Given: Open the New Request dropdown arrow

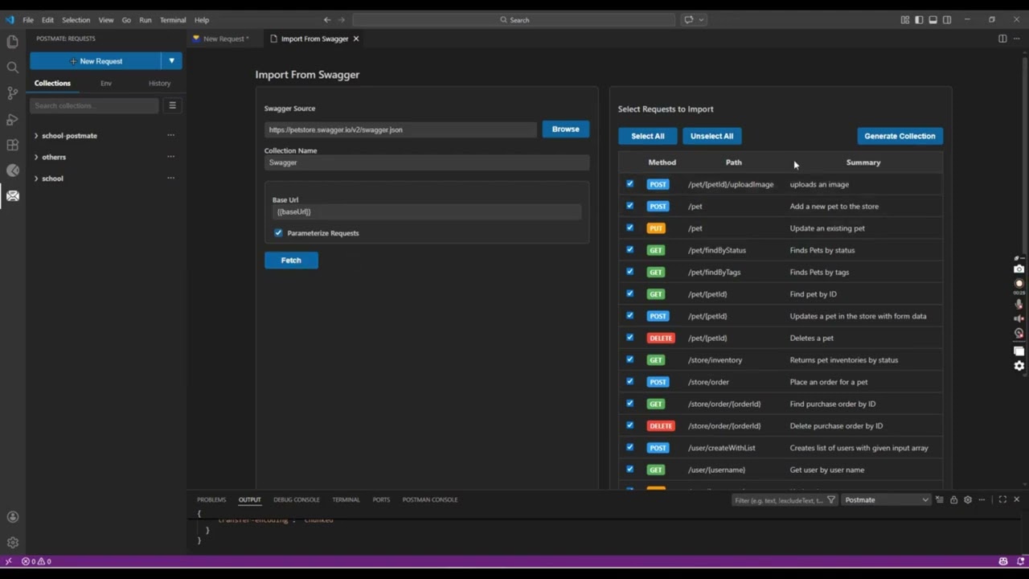Looking at the screenshot, I should click(x=171, y=61).
